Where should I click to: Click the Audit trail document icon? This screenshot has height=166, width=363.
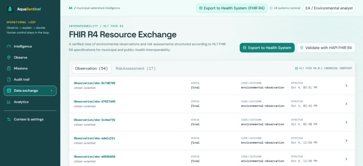pyautogui.click(x=9, y=80)
